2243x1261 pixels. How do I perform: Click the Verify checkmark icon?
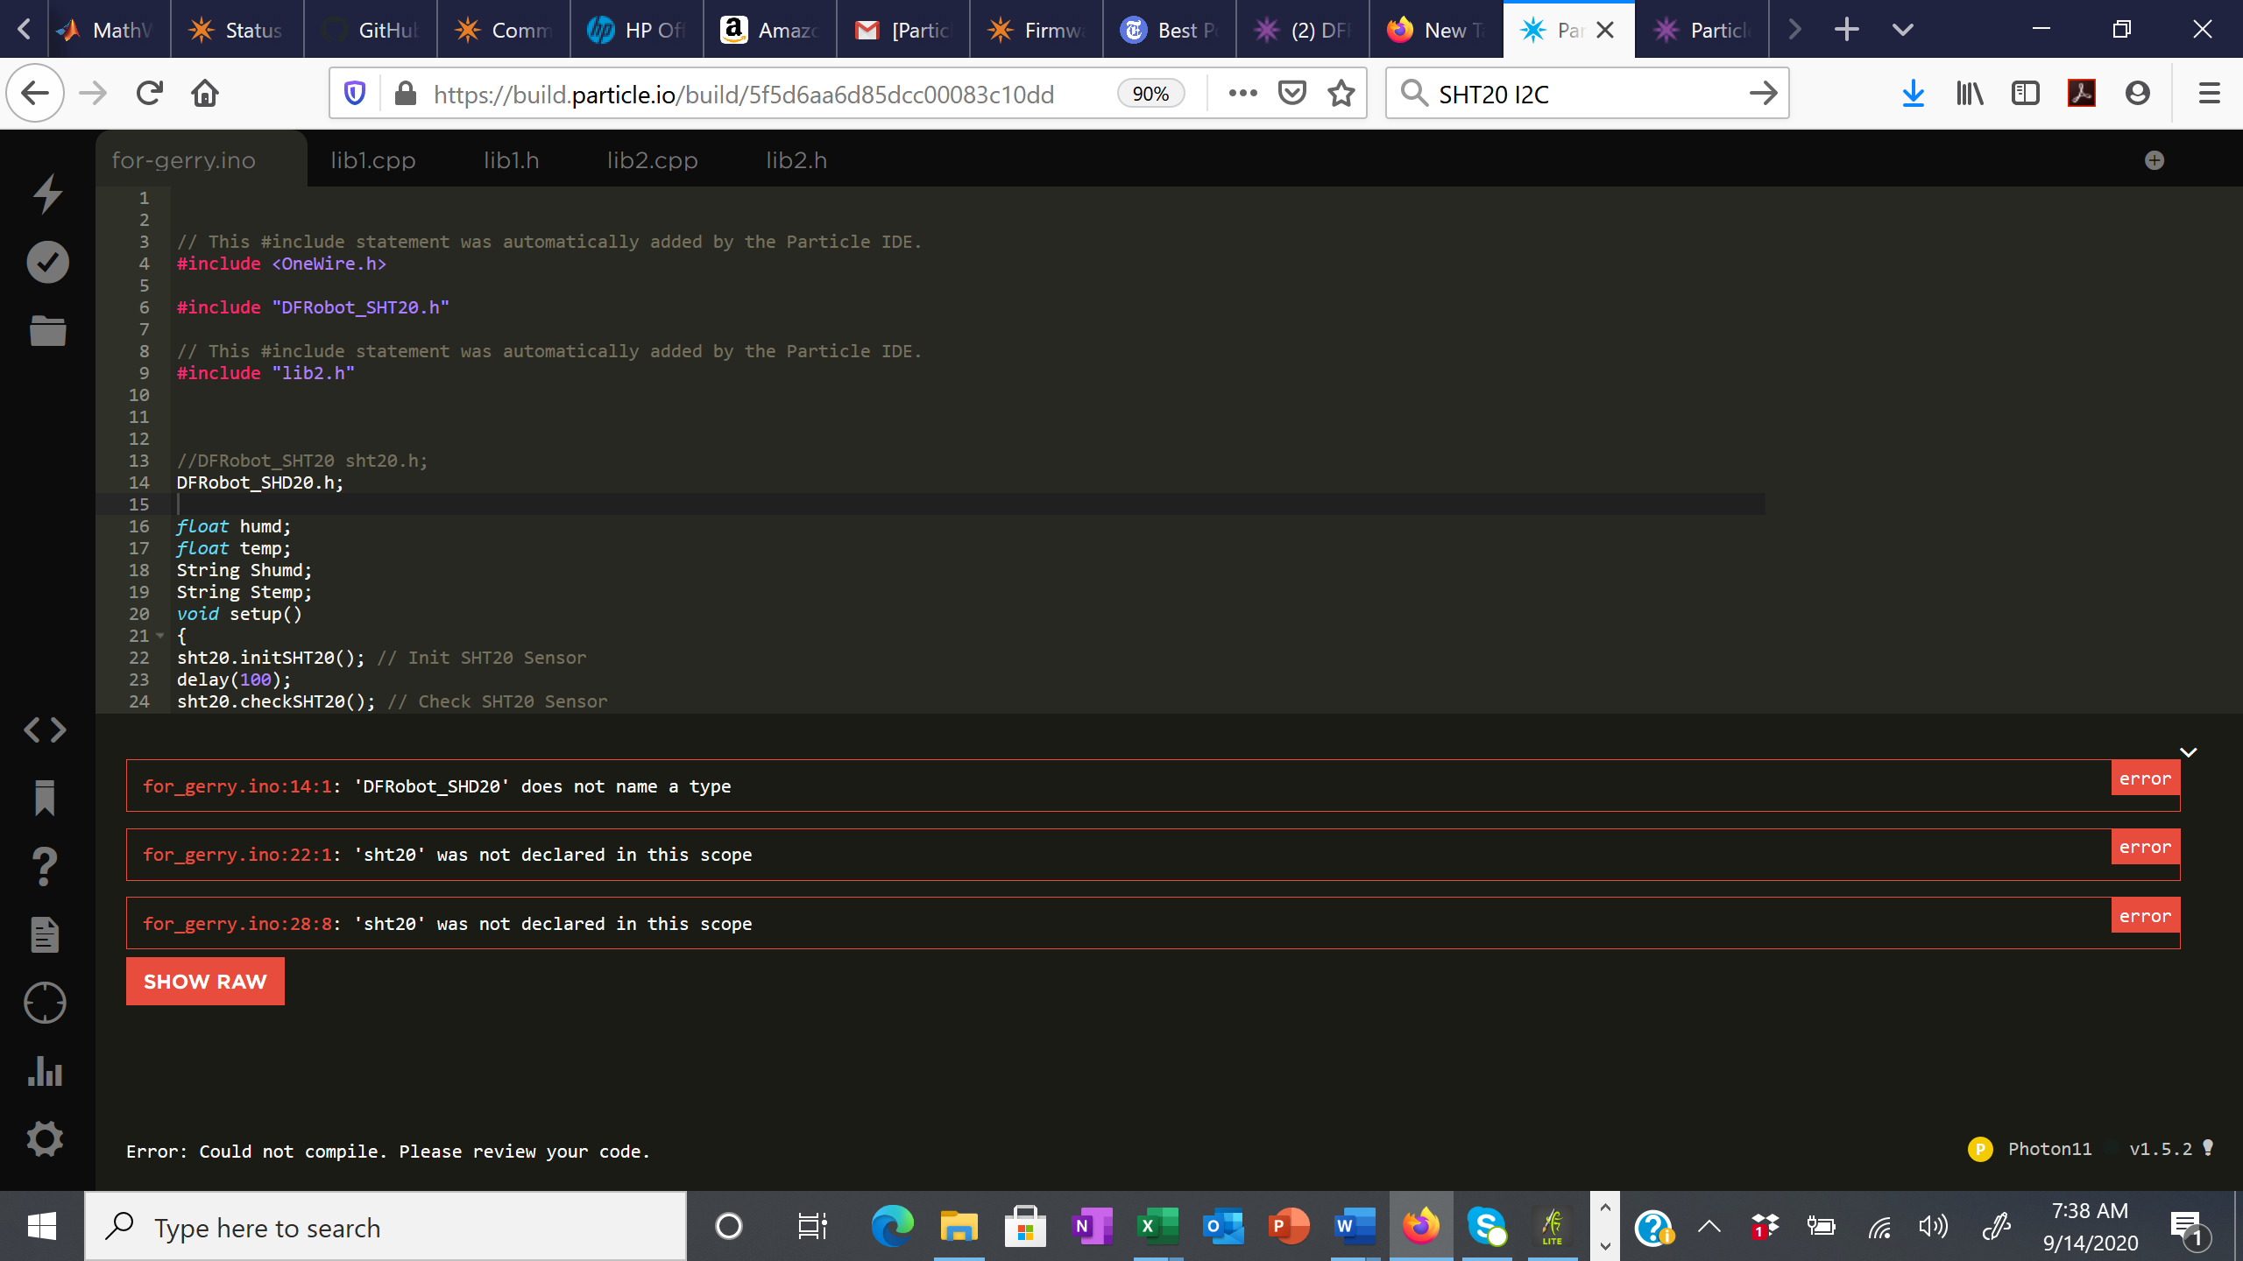coord(47,262)
